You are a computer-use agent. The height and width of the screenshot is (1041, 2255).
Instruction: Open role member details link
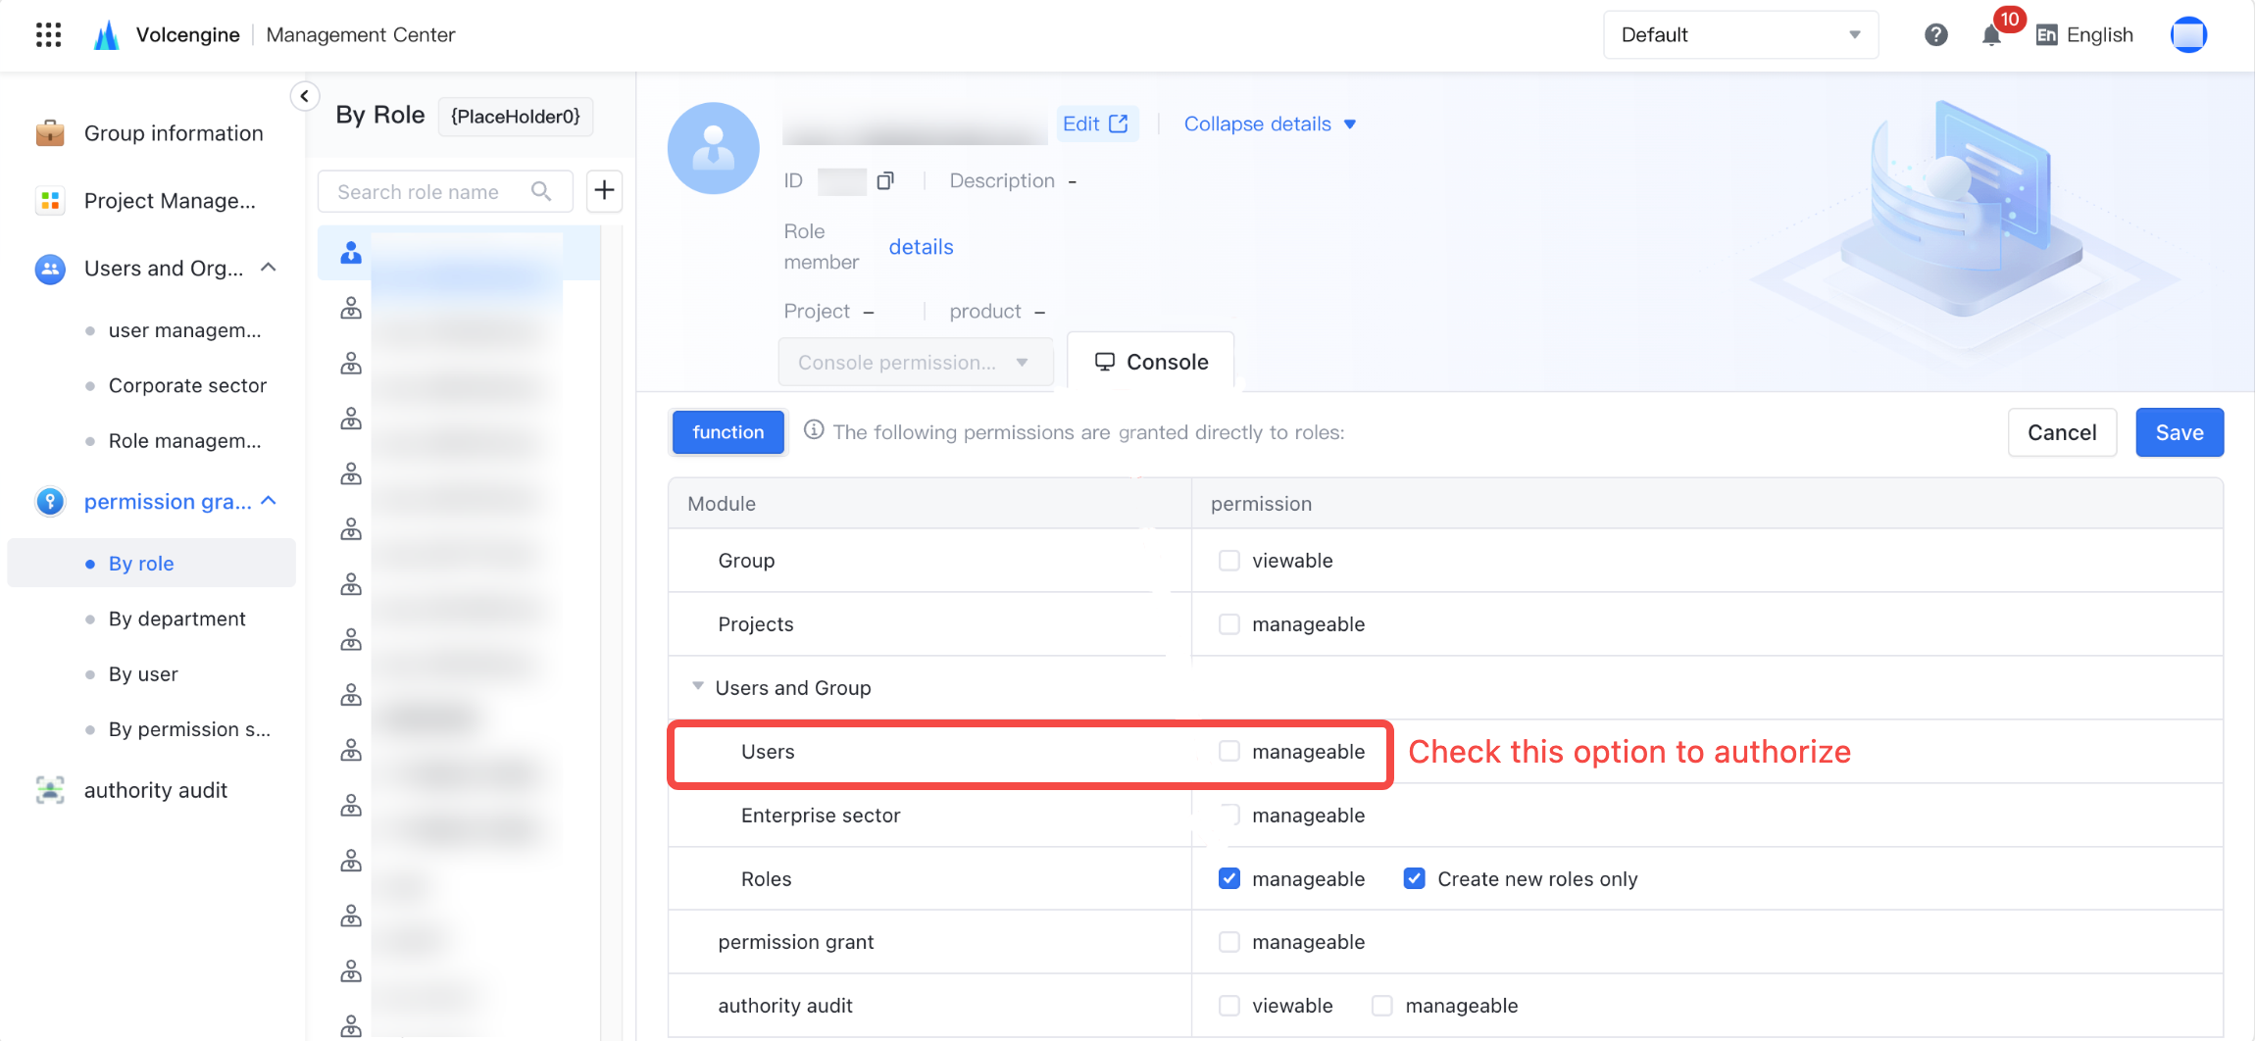click(x=921, y=247)
